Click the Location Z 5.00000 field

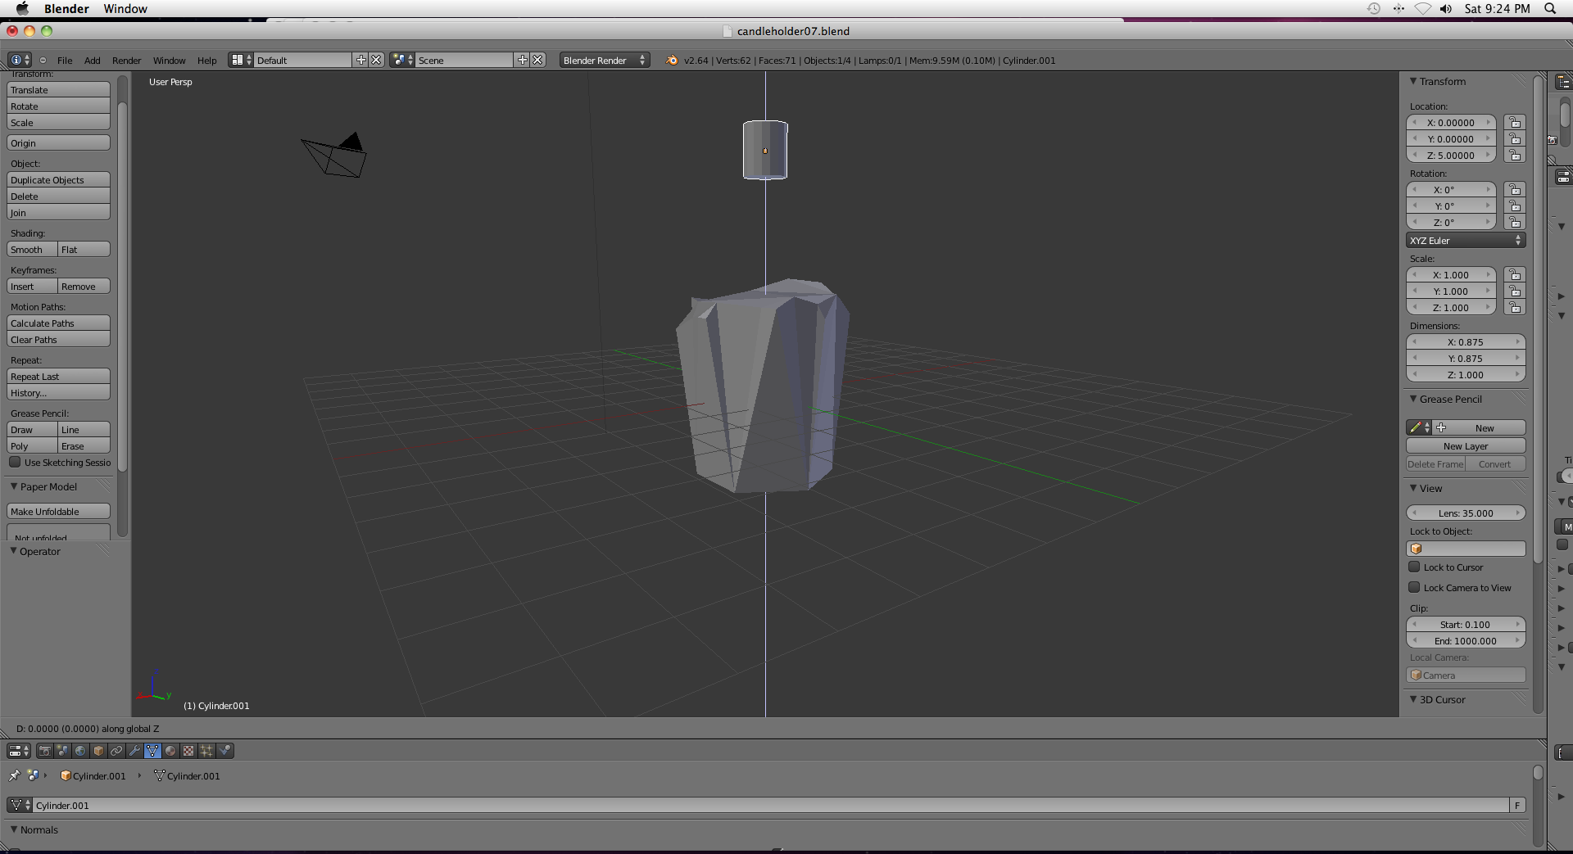click(1451, 156)
